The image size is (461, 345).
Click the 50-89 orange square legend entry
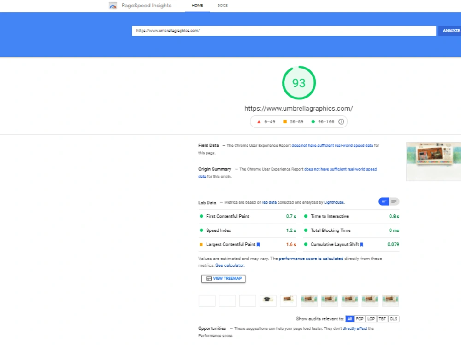pyautogui.click(x=293, y=122)
